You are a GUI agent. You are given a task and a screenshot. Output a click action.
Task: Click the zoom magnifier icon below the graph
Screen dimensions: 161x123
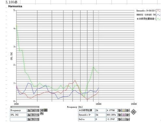[x=42, y=110]
